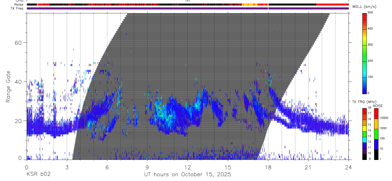Click the 300 label on the WID color bar
Viewport: 392px width, 181px height.
pyautogui.click(x=371, y=45)
